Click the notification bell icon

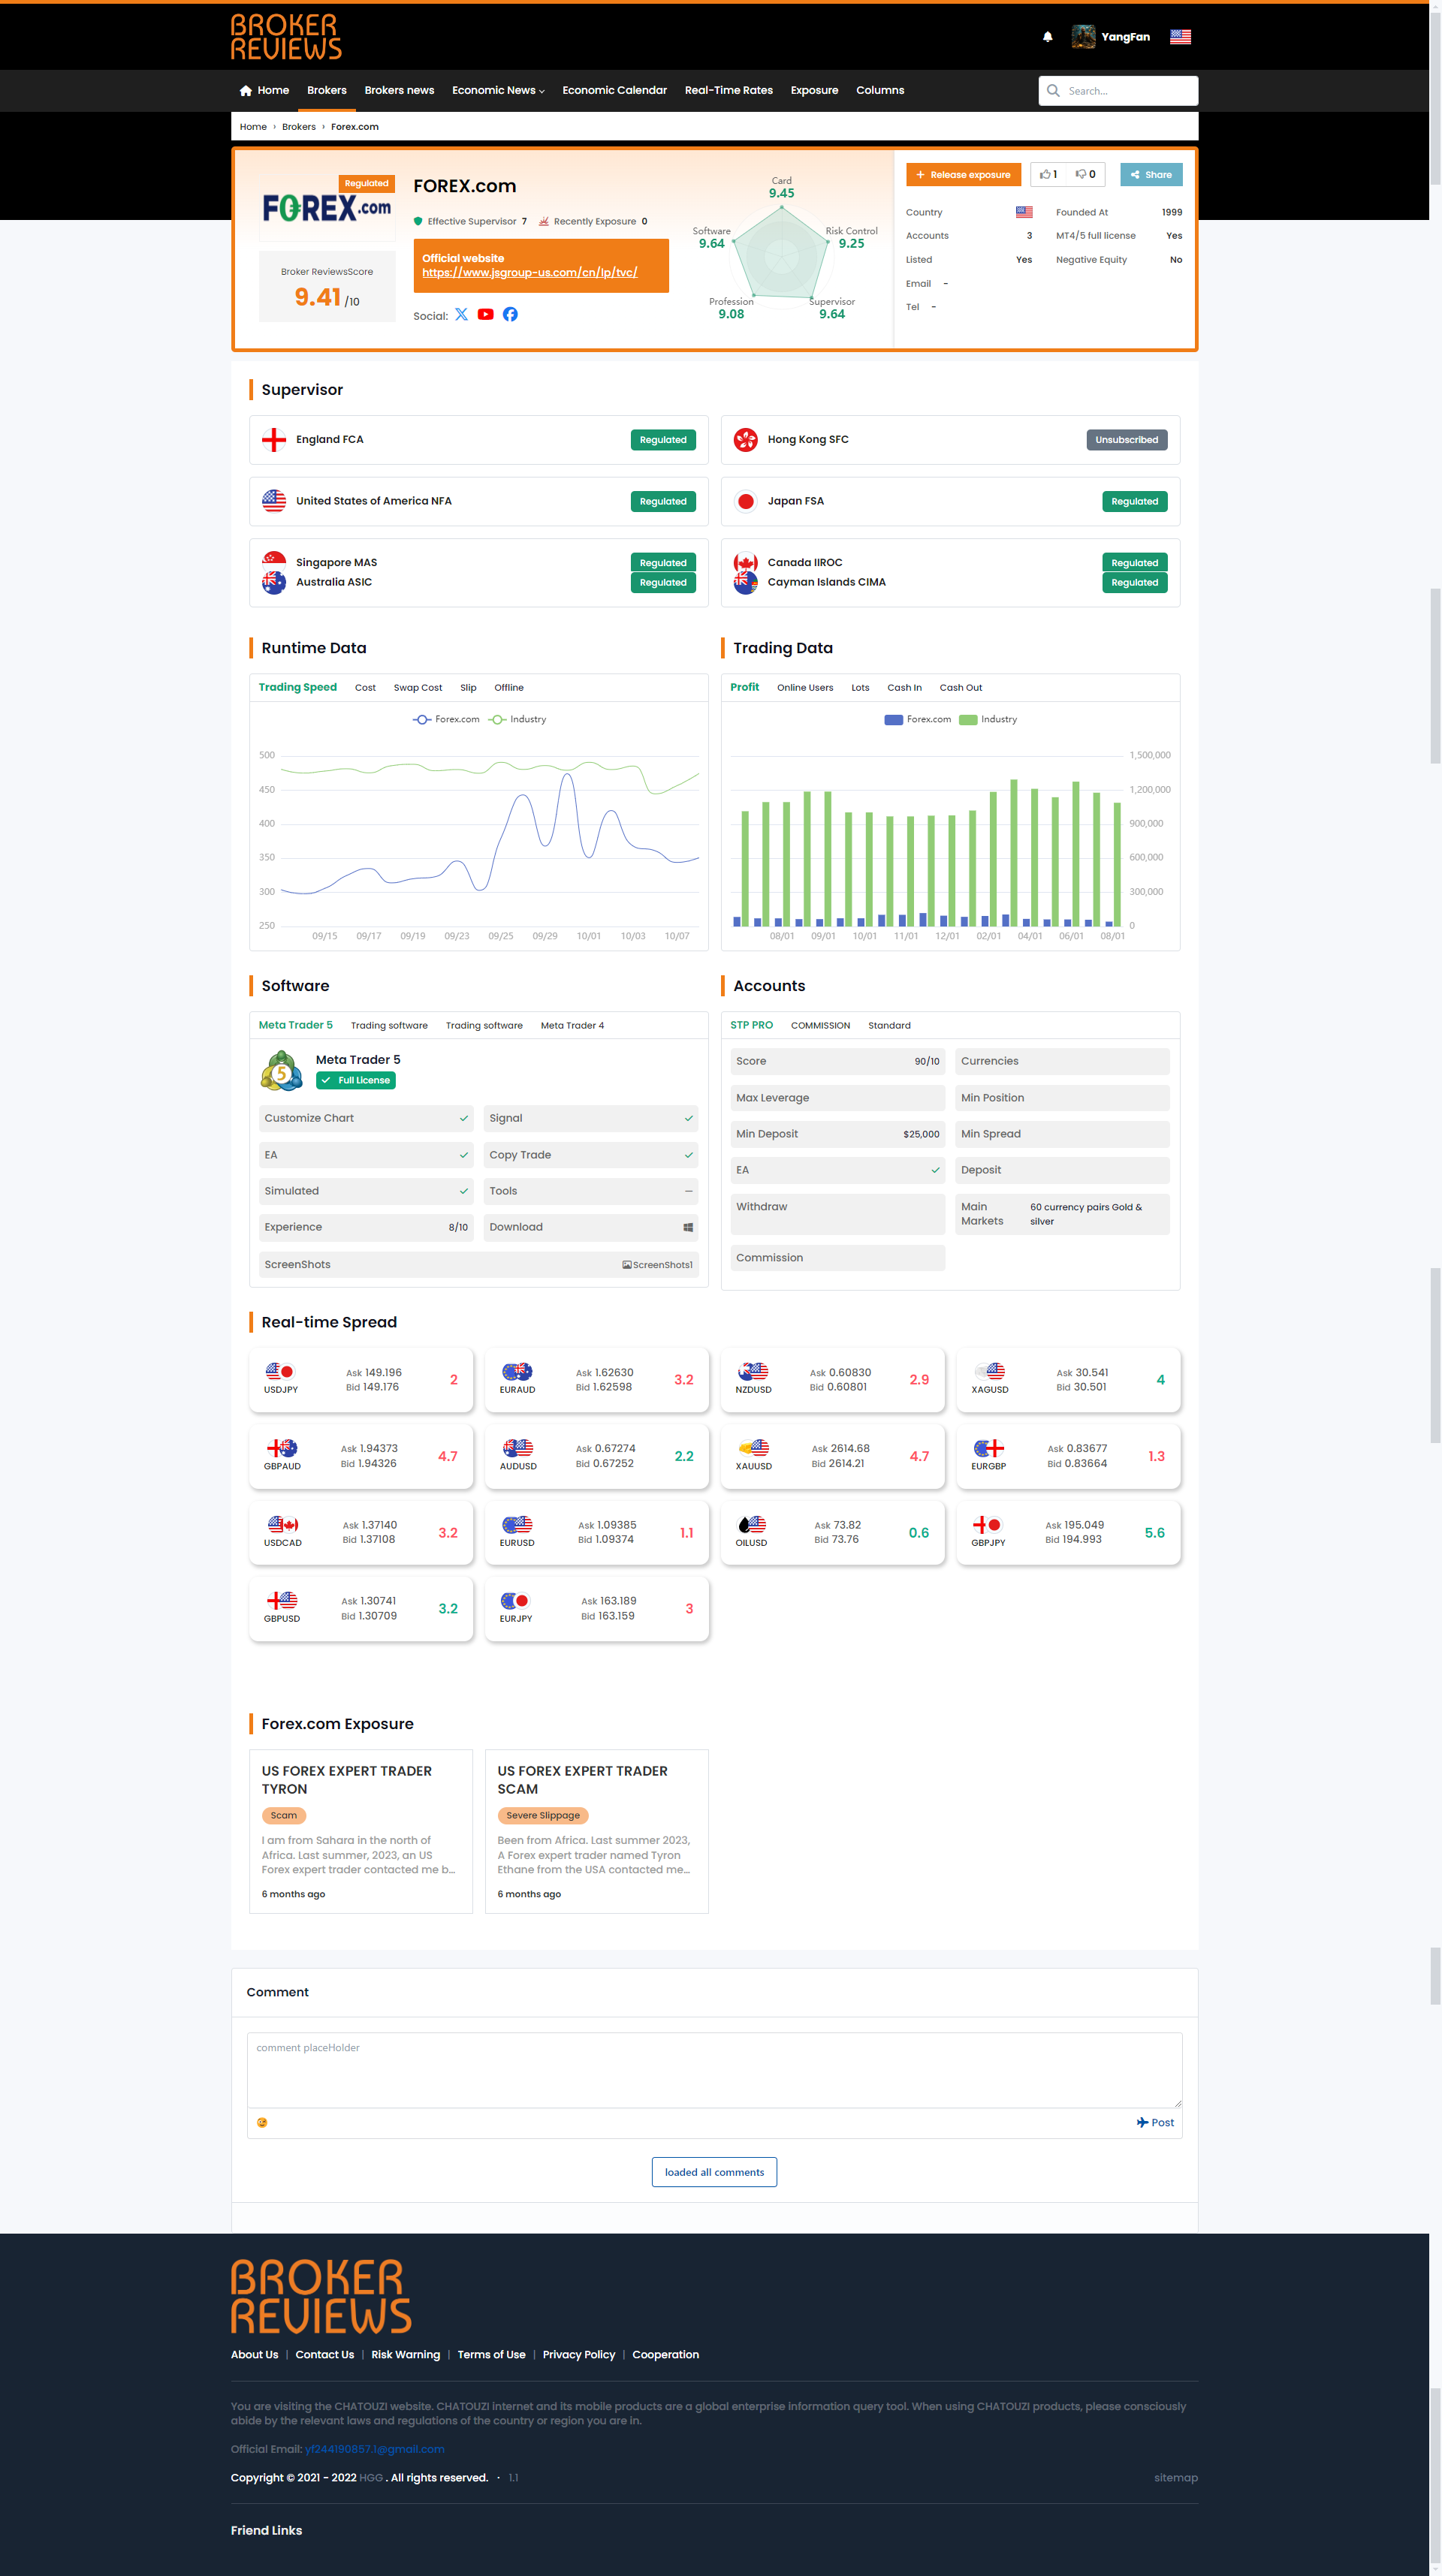tap(1047, 37)
